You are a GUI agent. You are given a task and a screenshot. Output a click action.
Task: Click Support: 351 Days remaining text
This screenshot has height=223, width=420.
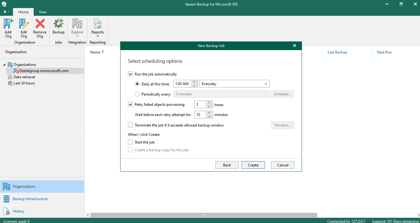click(x=395, y=221)
